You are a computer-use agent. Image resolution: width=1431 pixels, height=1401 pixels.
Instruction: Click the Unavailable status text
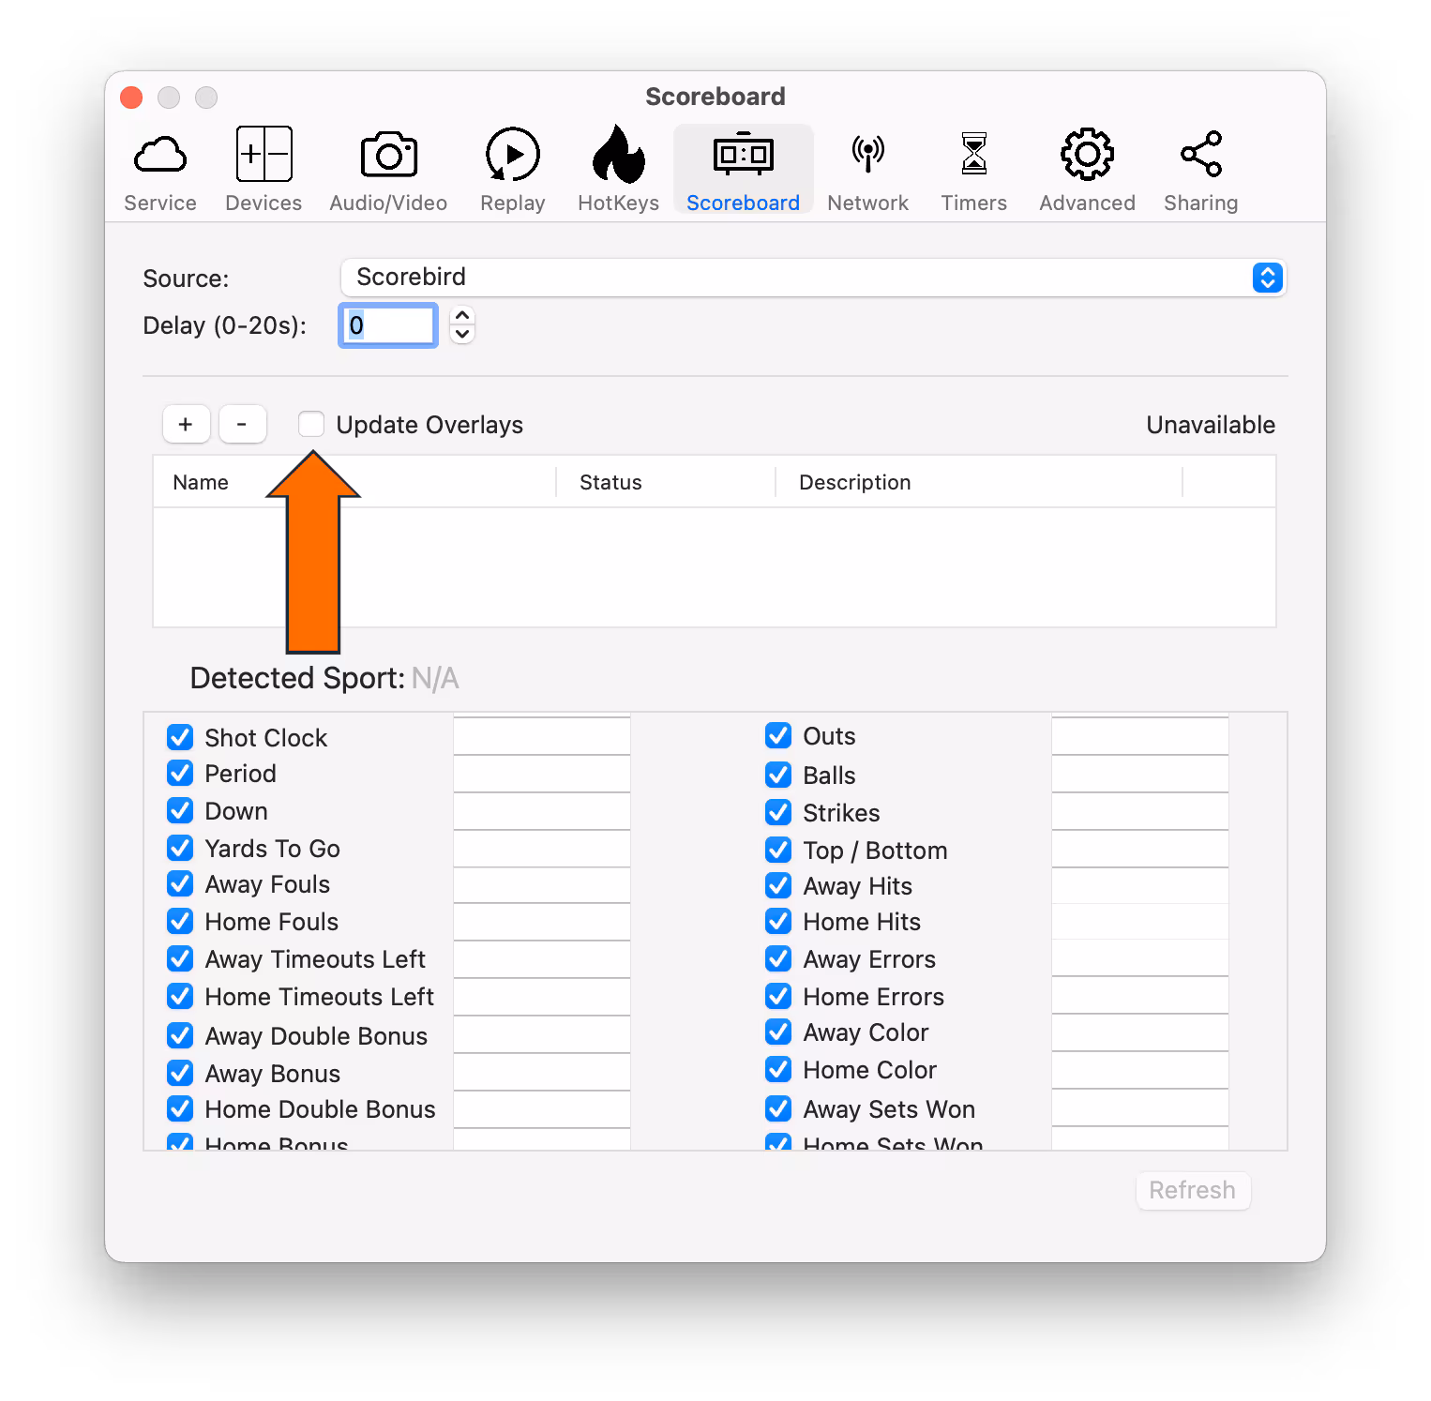[1211, 425]
